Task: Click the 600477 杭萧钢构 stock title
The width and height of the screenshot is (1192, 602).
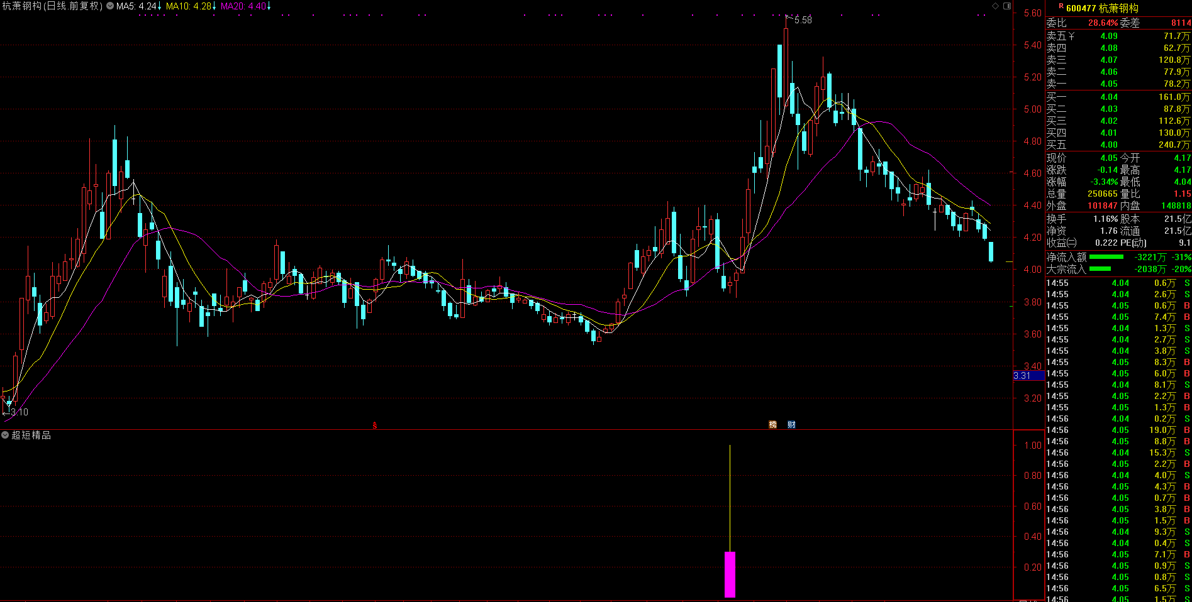Action: click(1102, 8)
